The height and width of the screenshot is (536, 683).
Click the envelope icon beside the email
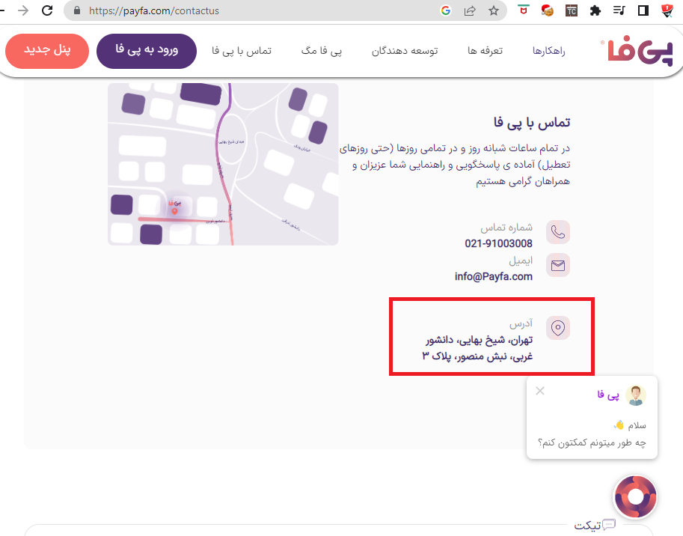558,265
